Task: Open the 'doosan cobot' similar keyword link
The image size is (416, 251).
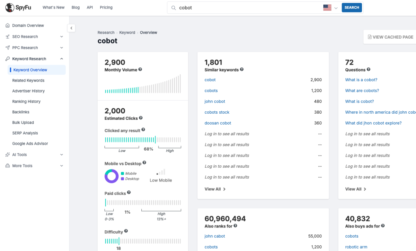Action: [218, 123]
